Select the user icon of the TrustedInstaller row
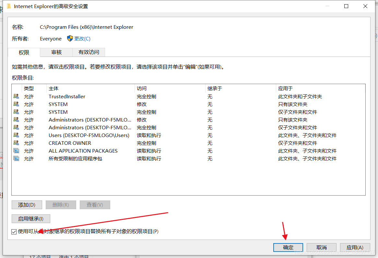 coord(16,96)
